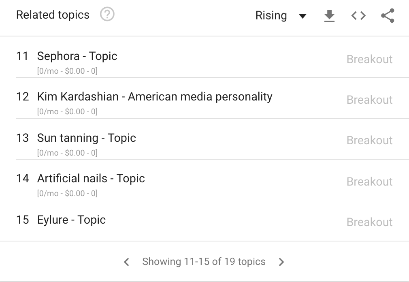This screenshot has height=282, width=409.
Task: Click the Showing 11-15 of 19 text
Action: [204, 262]
